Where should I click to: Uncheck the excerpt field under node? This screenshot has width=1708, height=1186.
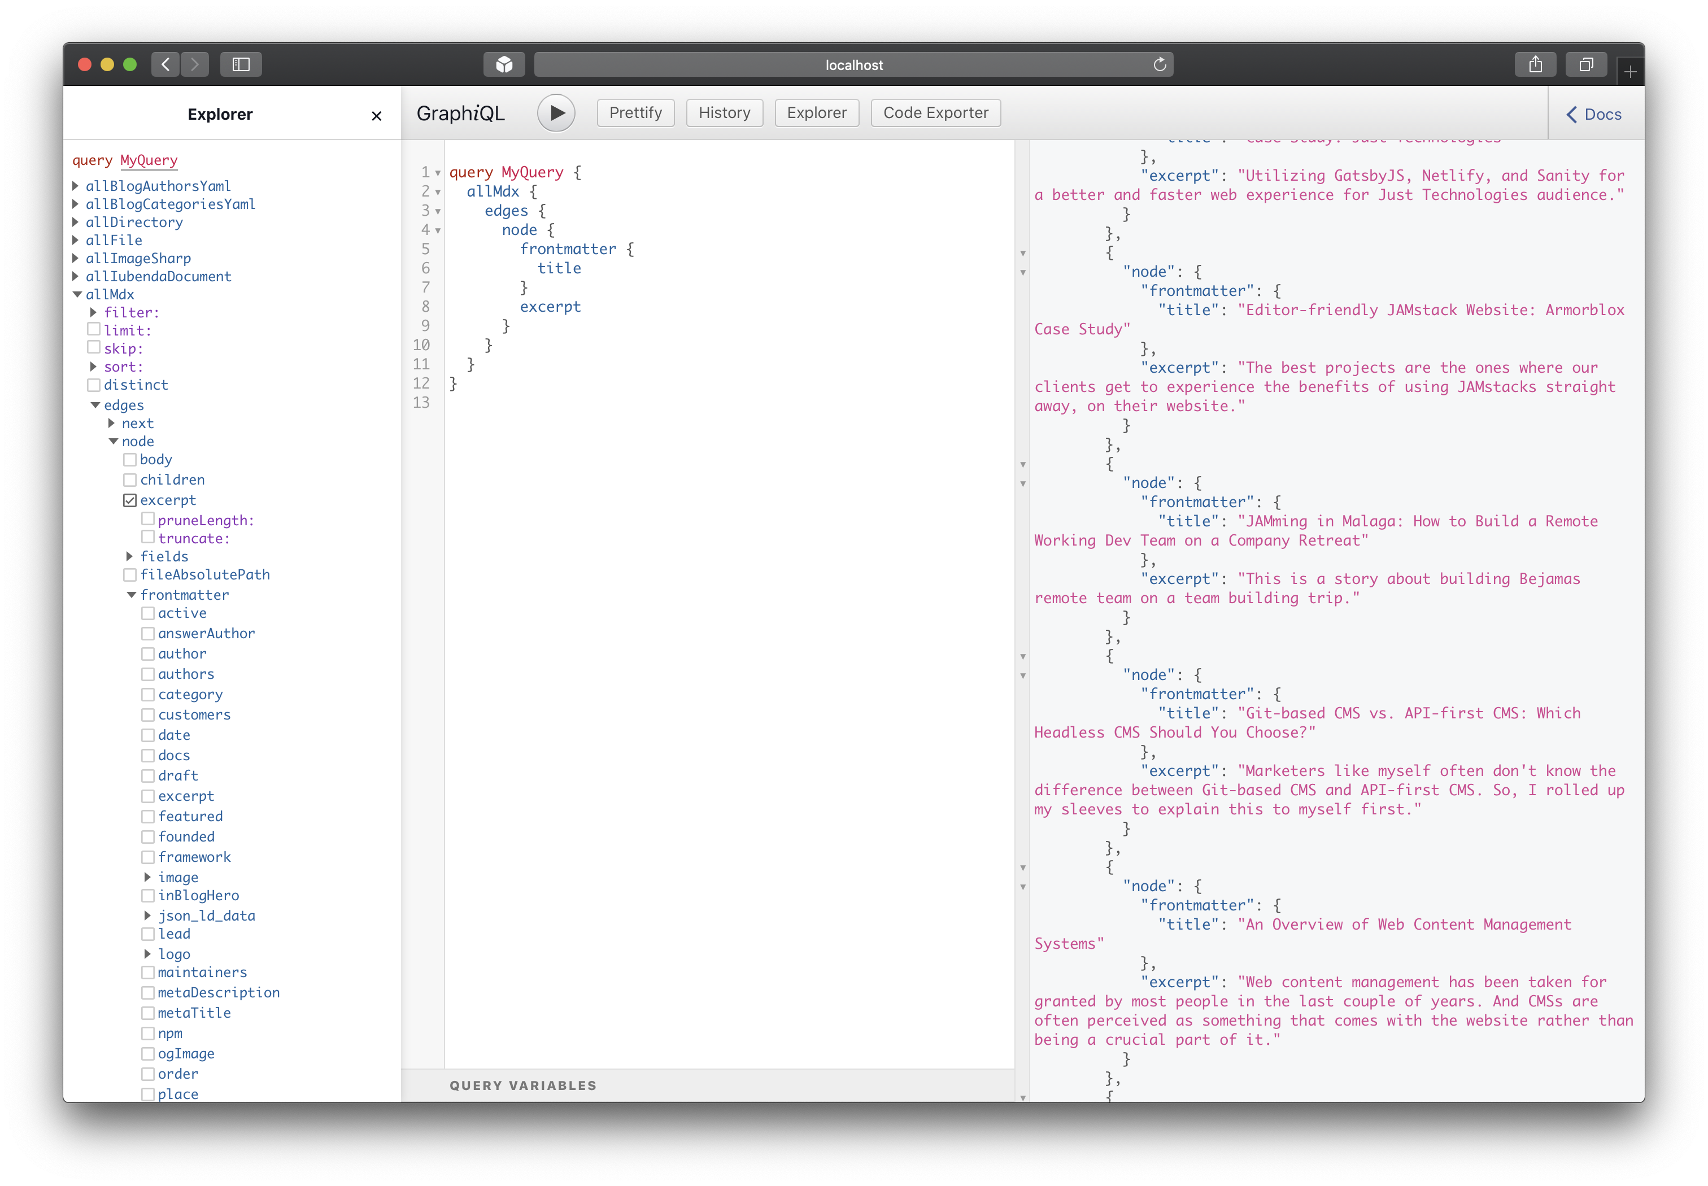pos(130,500)
